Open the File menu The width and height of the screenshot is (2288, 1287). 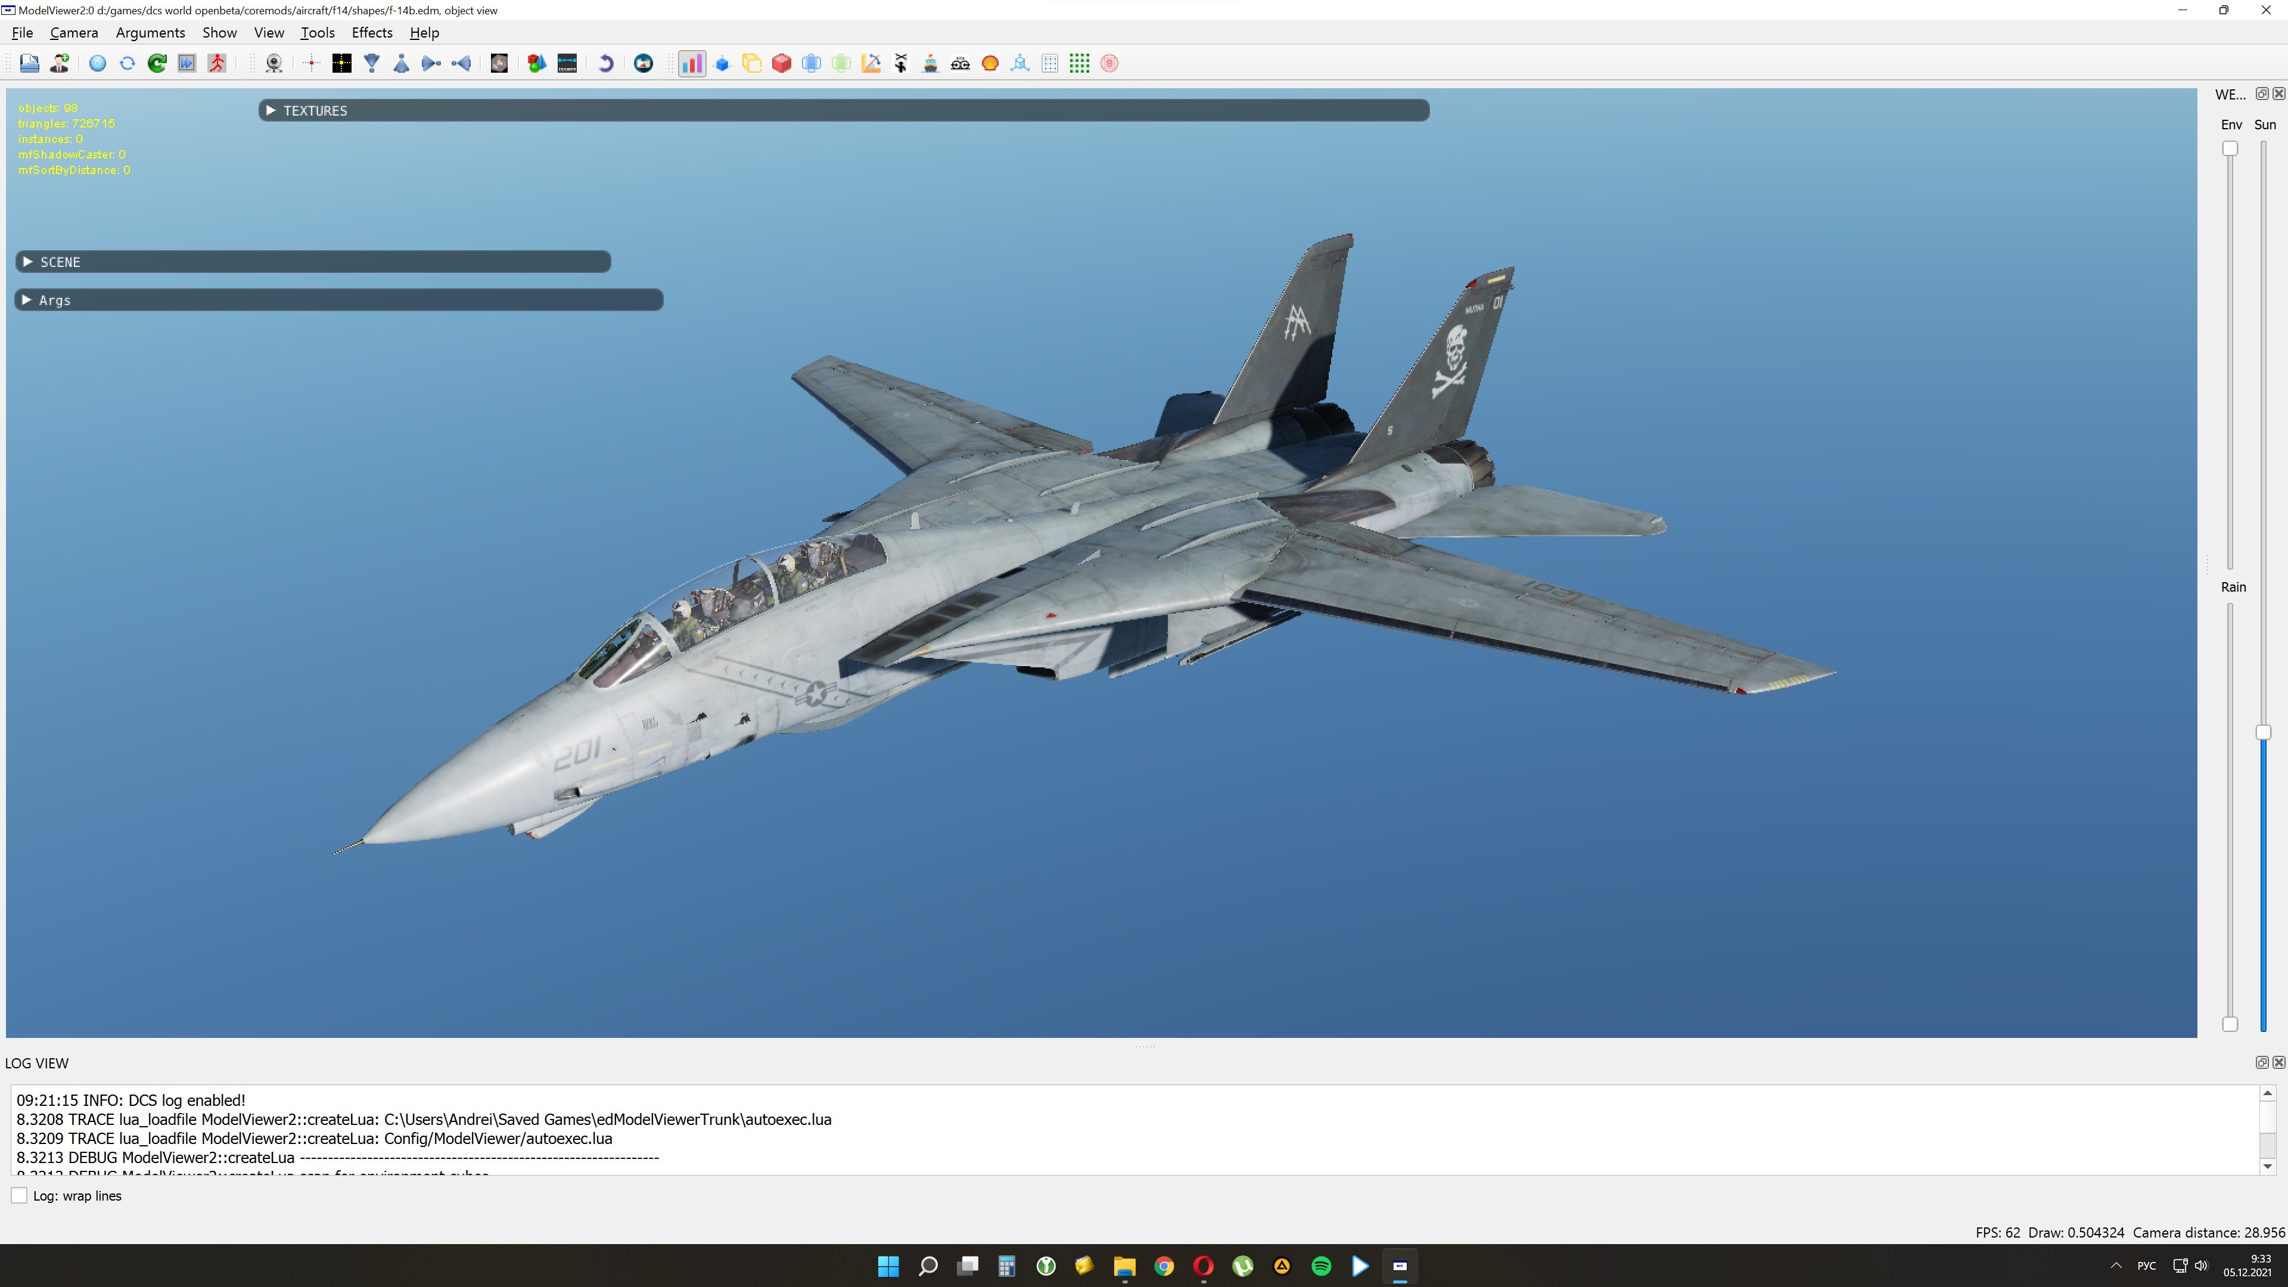[x=22, y=33]
